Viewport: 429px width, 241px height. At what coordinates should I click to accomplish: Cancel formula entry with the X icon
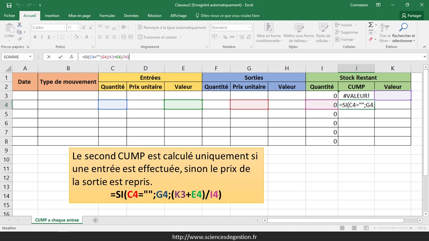point(49,57)
